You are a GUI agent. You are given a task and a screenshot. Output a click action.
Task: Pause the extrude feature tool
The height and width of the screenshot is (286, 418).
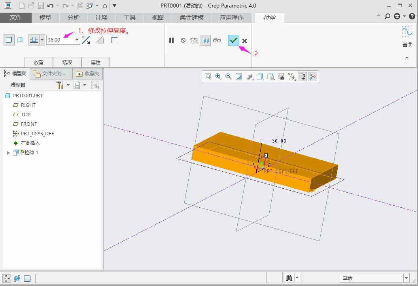(171, 40)
